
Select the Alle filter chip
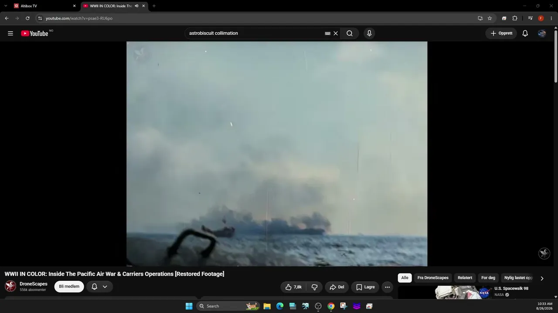[405, 278]
